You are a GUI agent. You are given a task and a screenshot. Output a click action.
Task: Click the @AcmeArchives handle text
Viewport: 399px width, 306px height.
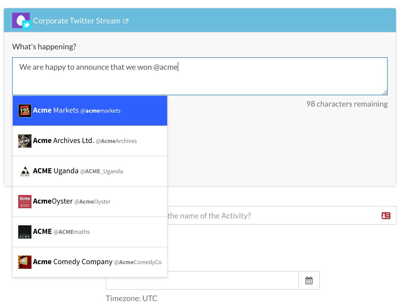click(x=116, y=141)
